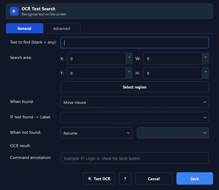Click the Select region button
219x190 pixels.
[x=134, y=87]
